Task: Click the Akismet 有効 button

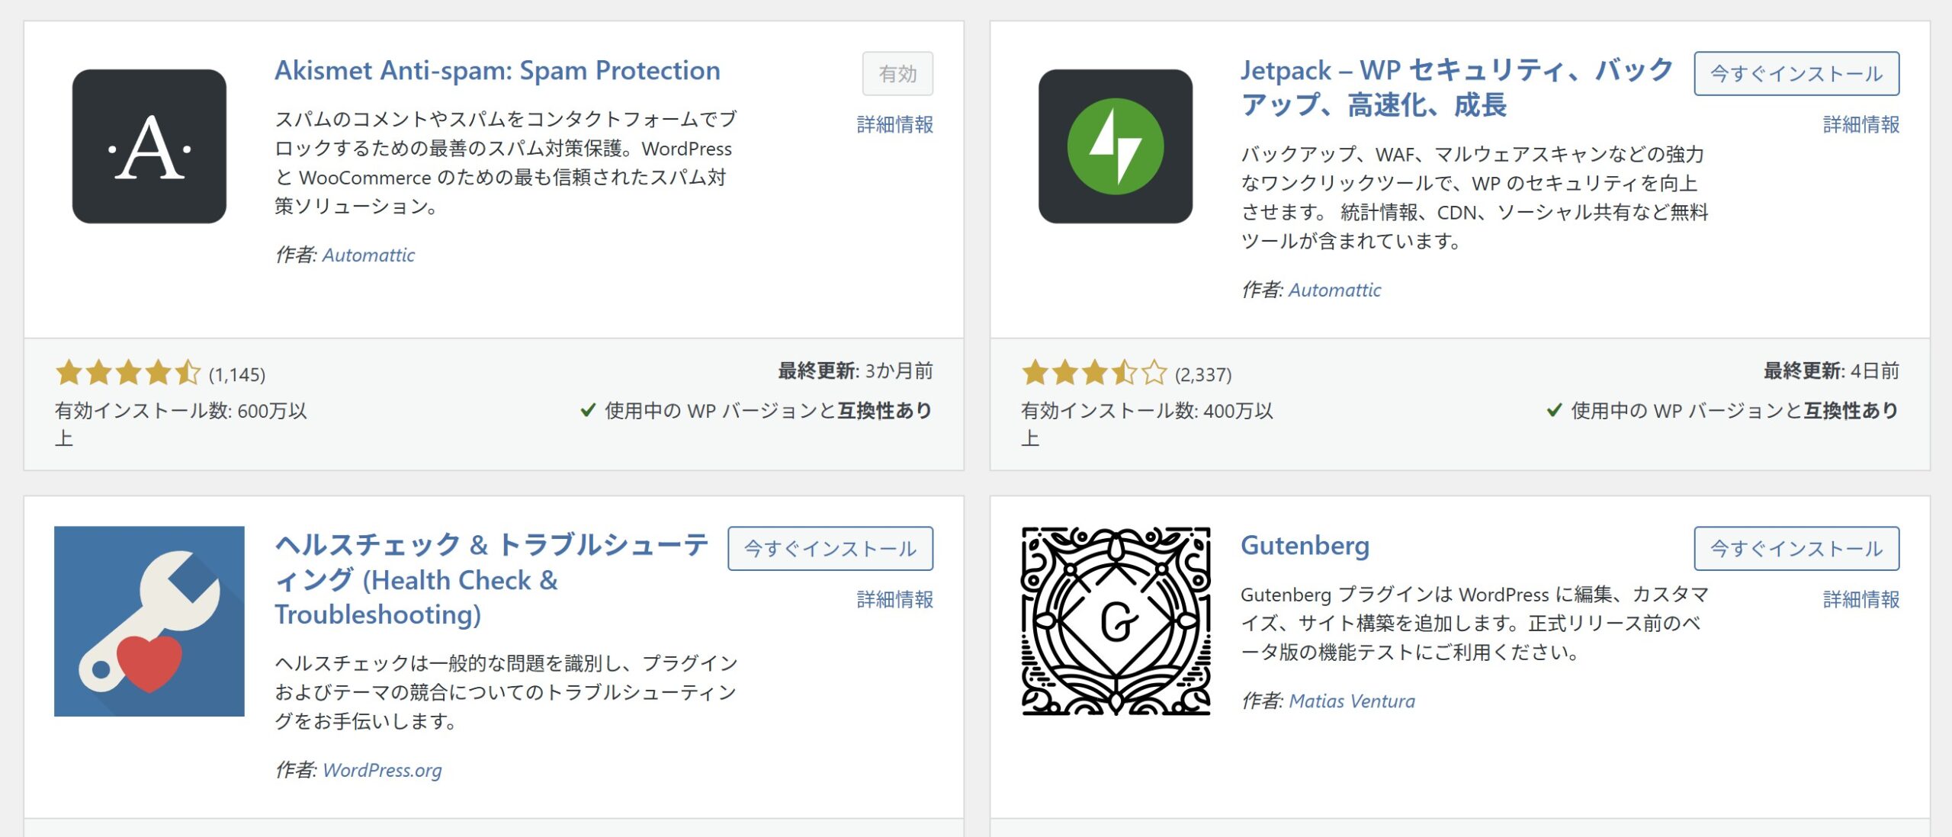Action: pyautogui.click(x=897, y=74)
